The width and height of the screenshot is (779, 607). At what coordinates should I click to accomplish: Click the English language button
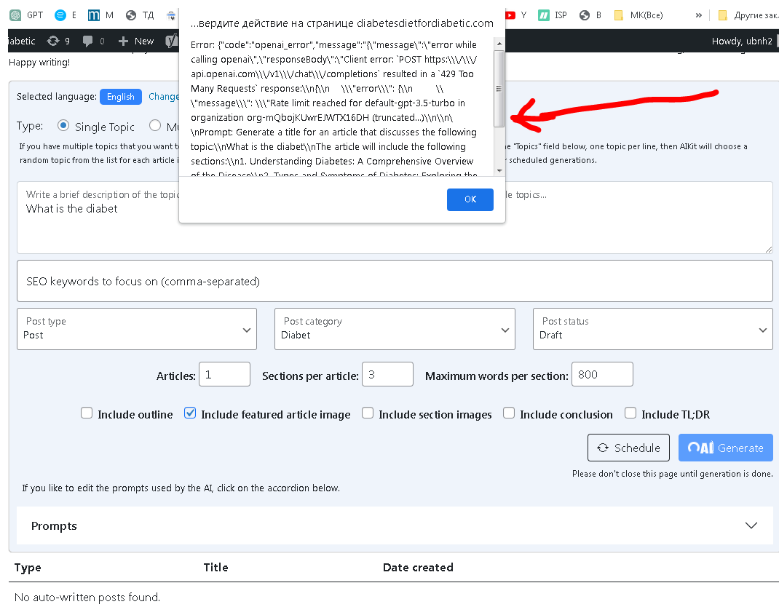click(x=121, y=96)
